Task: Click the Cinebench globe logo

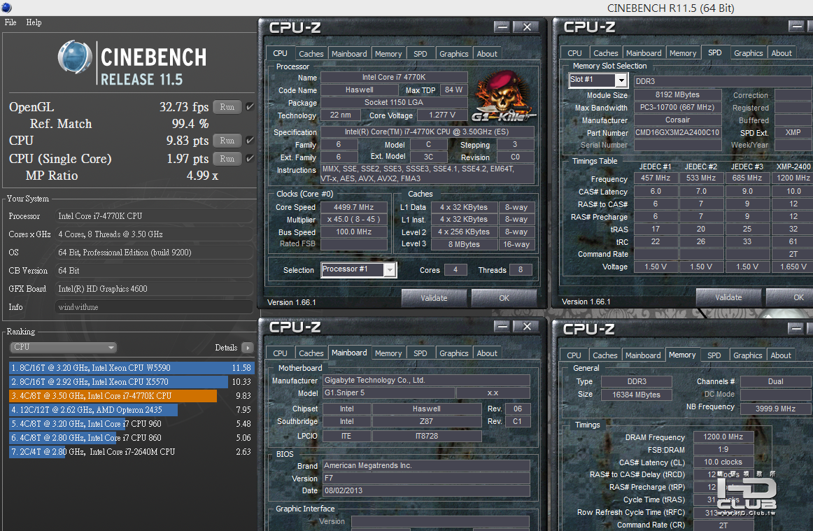Action: pos(75,57)
